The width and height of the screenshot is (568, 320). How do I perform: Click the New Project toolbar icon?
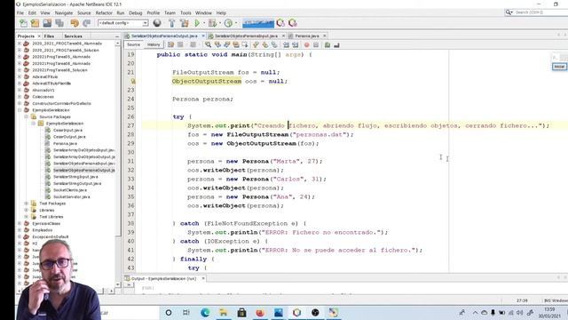tap(35, 23)
